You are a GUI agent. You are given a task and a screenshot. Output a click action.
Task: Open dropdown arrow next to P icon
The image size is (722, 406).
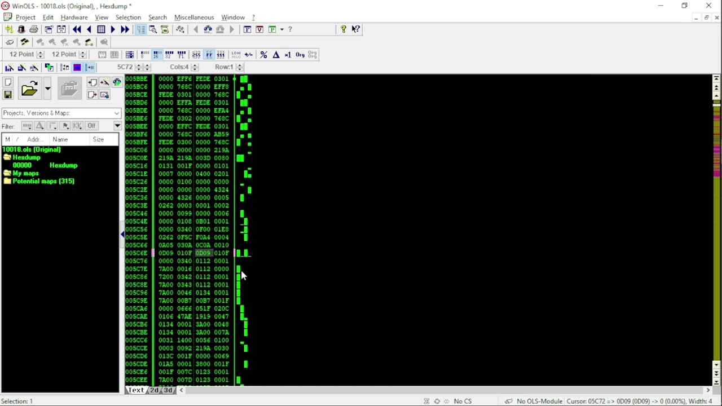tap(281, 29)
